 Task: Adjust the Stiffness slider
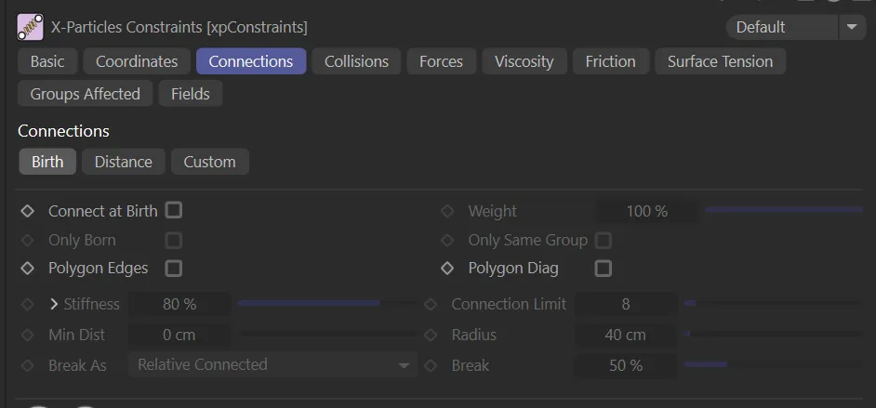click(x=325, y=304)
